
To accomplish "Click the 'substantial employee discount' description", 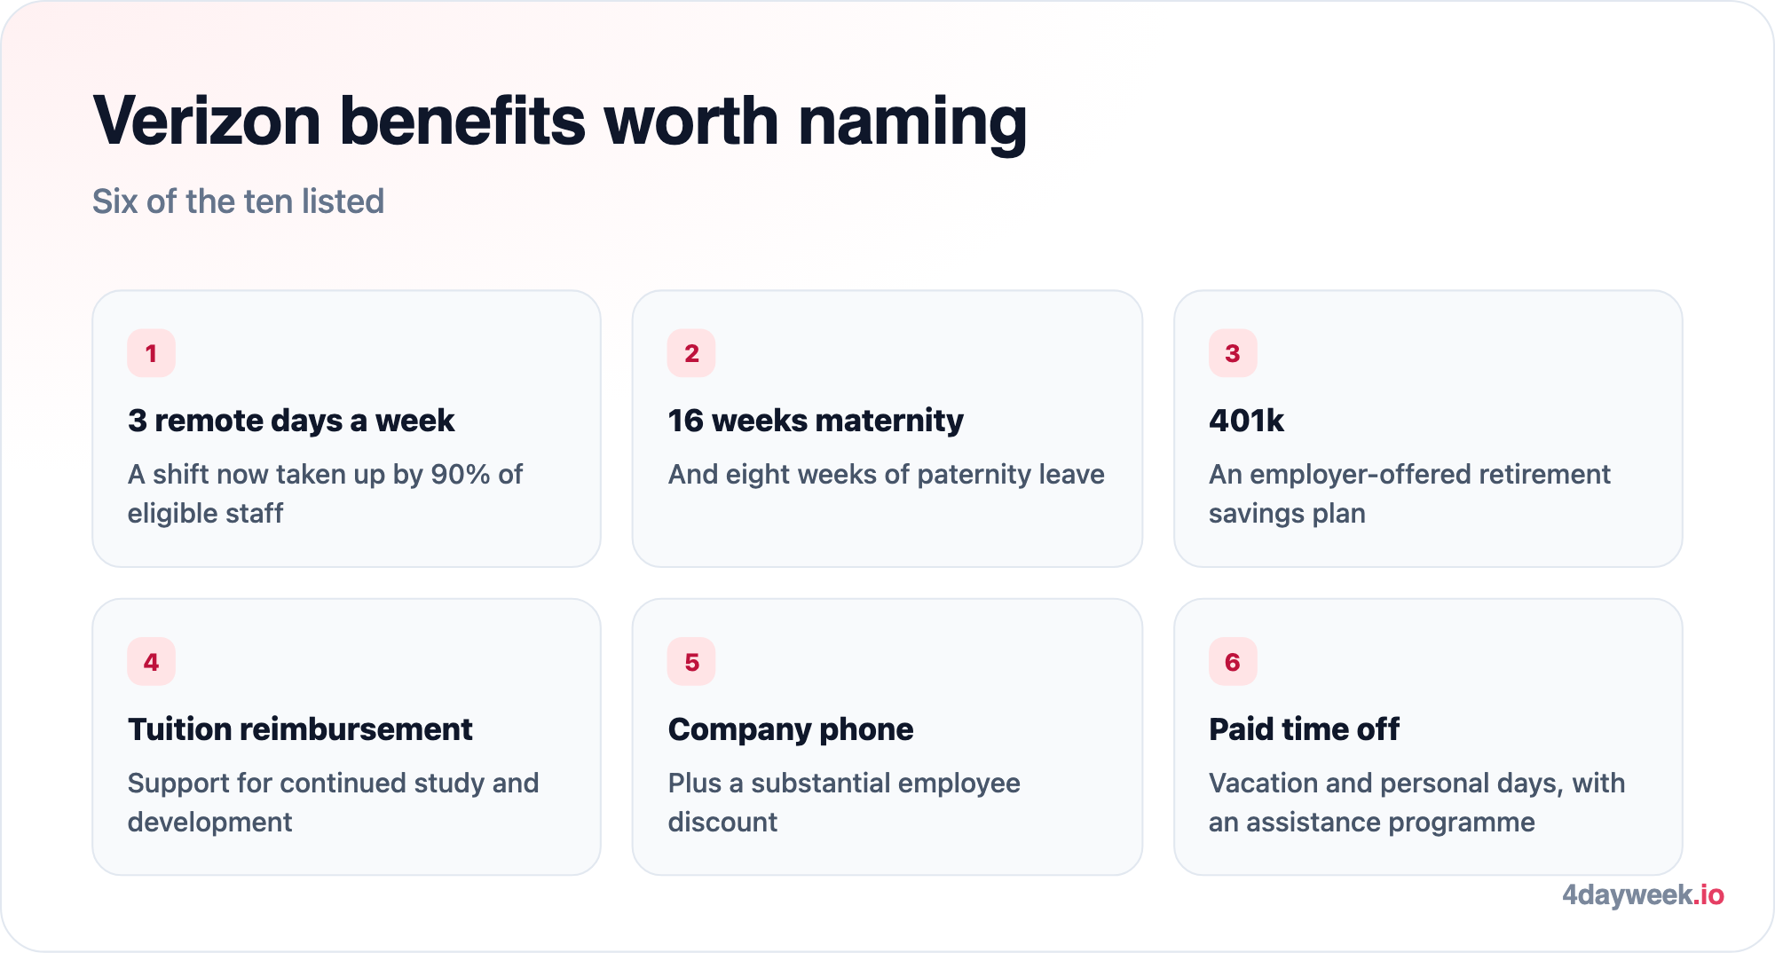I will pyautogui.click(x=844, y=802).
